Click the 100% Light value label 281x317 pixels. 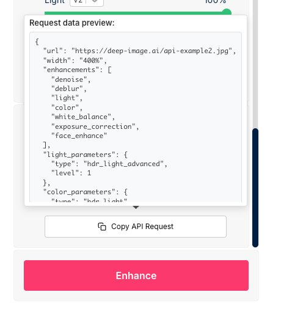pos(215,2)
